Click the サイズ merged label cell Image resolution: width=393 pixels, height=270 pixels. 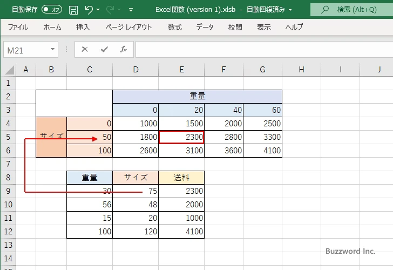click(x=51, y=137)
